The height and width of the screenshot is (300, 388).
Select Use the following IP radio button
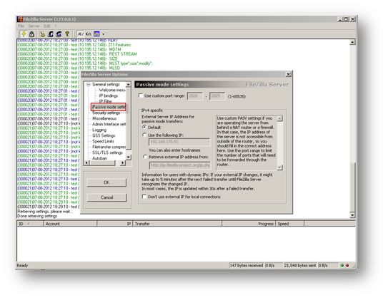point(144,135)
